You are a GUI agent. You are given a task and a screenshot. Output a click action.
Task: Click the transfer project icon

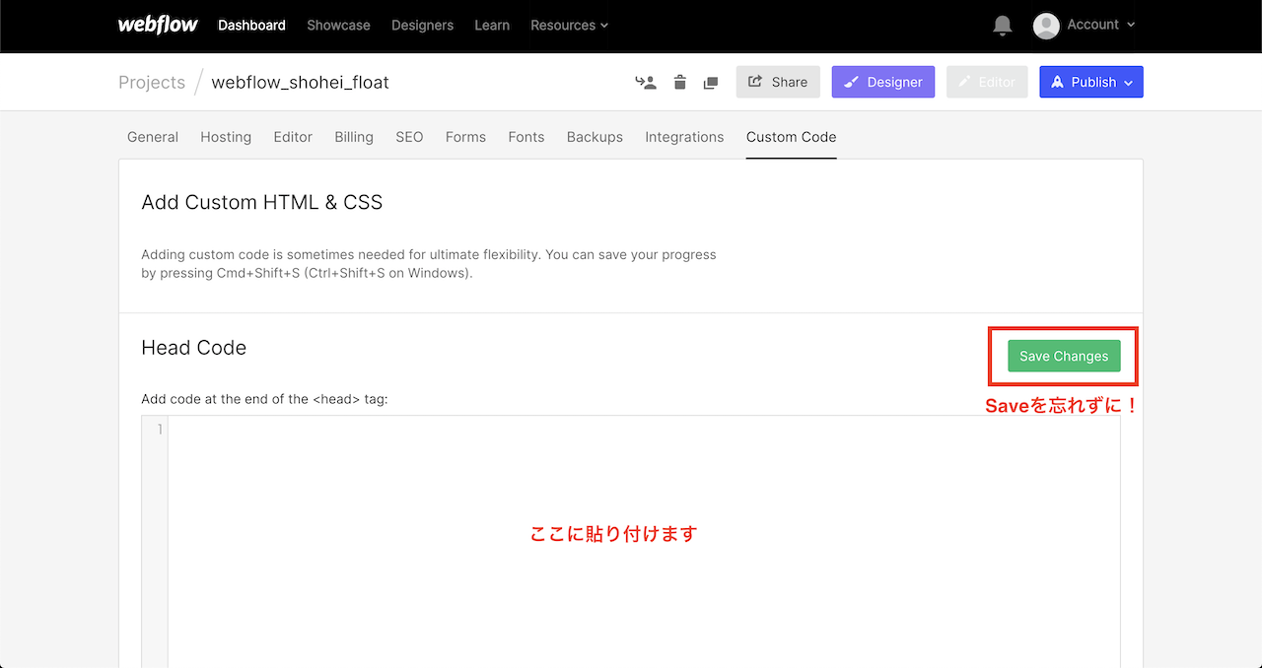point(646,83)
